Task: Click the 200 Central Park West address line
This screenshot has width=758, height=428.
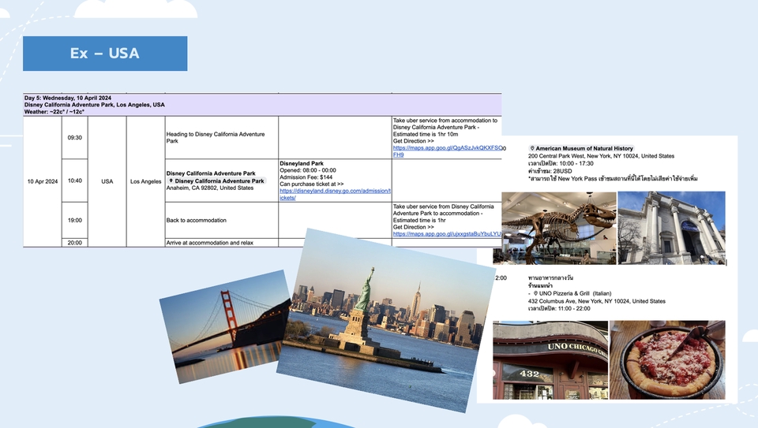Action: (601, 156)
